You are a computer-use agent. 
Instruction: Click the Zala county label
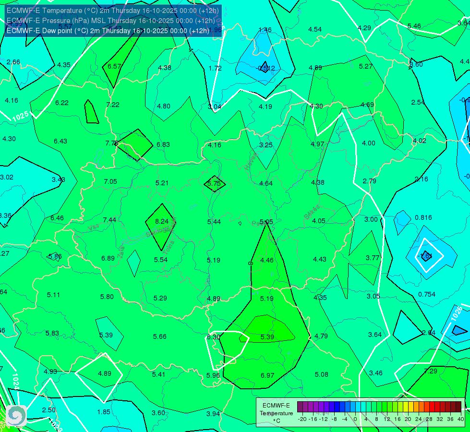point(121,253)
